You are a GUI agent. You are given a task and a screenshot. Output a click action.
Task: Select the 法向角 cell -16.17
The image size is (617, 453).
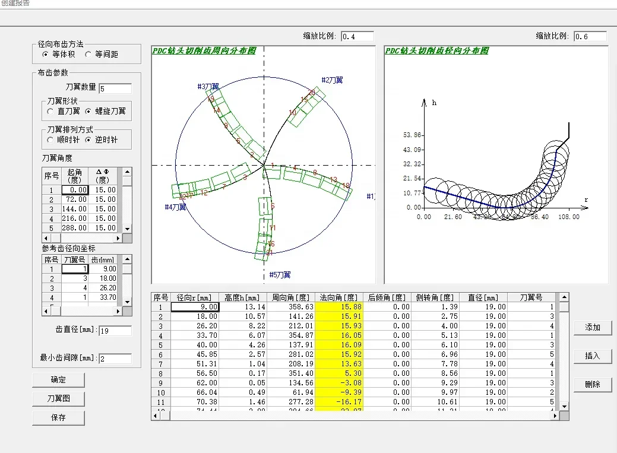point(339,402)
